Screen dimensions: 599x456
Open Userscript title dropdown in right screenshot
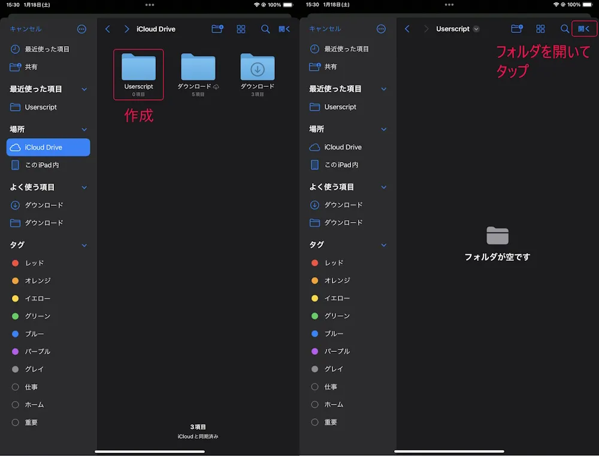(x=476, y=29)
